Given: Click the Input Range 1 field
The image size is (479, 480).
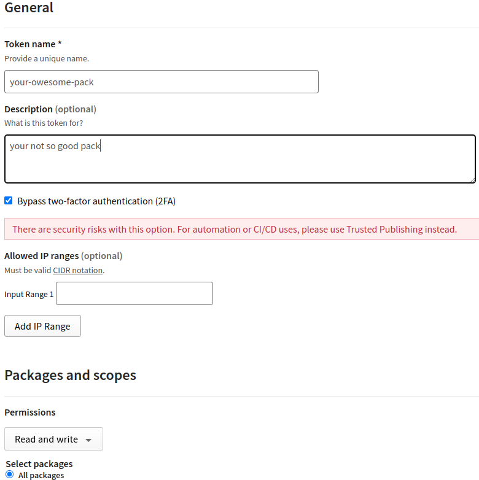Looking at the screenshot, I should click(x=134, y=293).
